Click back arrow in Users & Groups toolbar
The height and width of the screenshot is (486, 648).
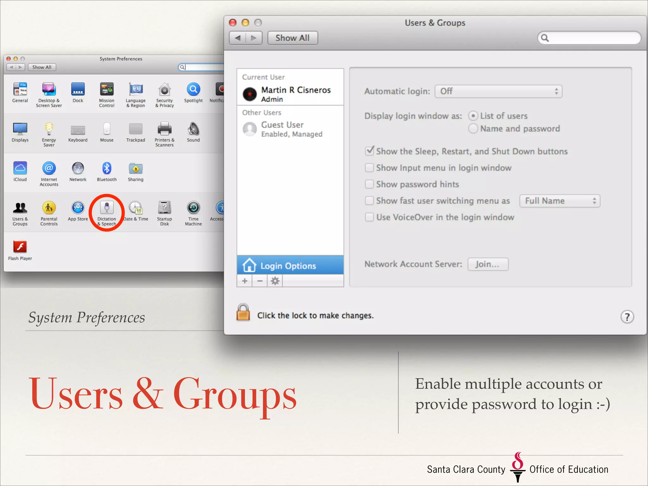238,38
